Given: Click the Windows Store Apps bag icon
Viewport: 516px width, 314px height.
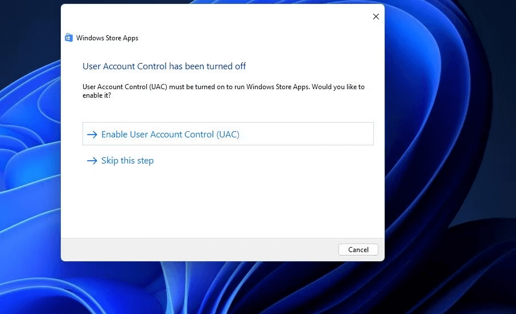Looking at the screenshot, I should 69,38.
